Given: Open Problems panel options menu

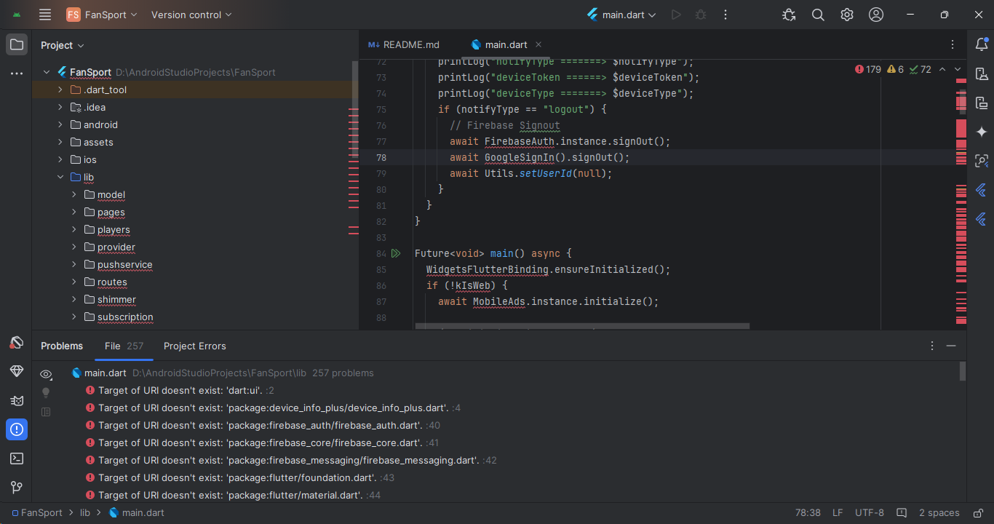Looking at the screenshot, I should pos(932,346).
